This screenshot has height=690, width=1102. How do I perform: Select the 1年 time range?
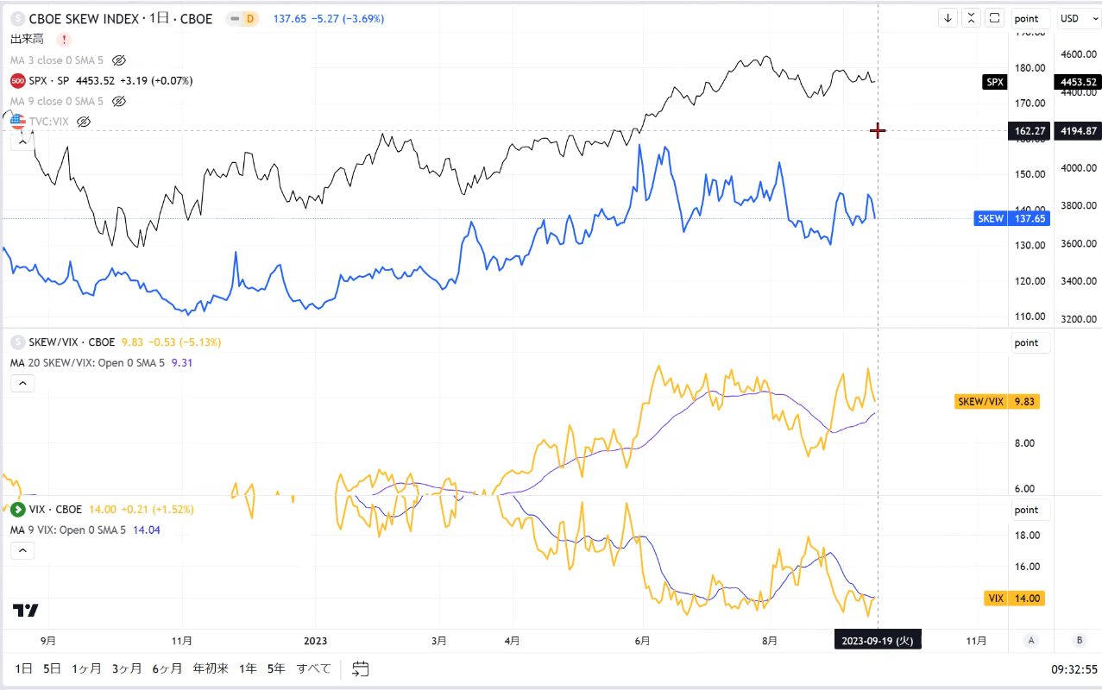coord(248,668)
